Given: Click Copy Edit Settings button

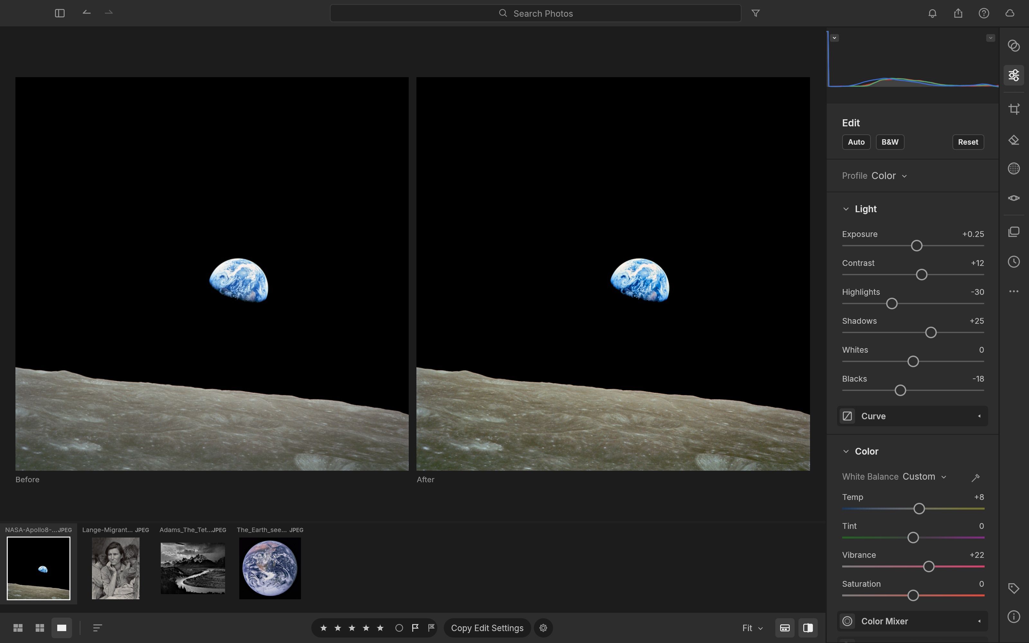Looking at the screenshot, I should 487,628.
